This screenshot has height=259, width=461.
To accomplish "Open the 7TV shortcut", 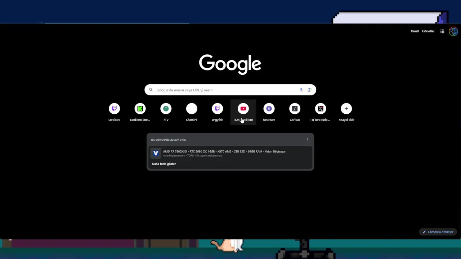I will click(166, 112).
